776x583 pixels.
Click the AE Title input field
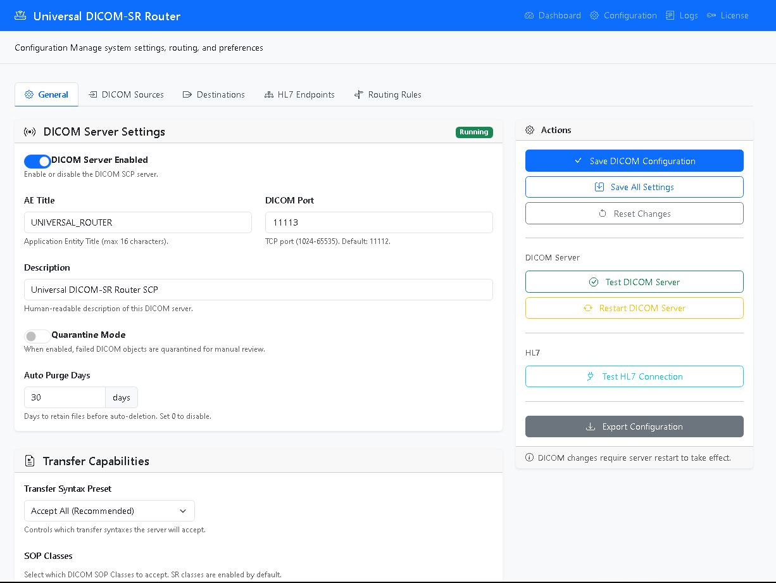[137, 222]
